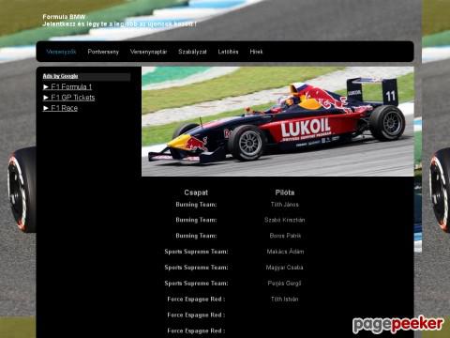Click the Formula BMW site title
This screenshot has height=338, width=450.
(64, 17)
